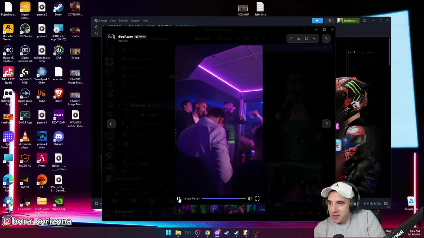Select the ACE AWP video file
Viewport: 424px width, 238px height.
pyautogui.click(x=243, y=9)
